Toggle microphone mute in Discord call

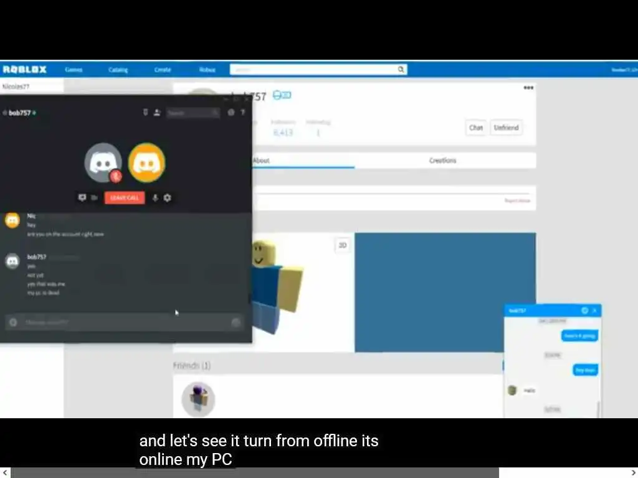pos(155,197)
